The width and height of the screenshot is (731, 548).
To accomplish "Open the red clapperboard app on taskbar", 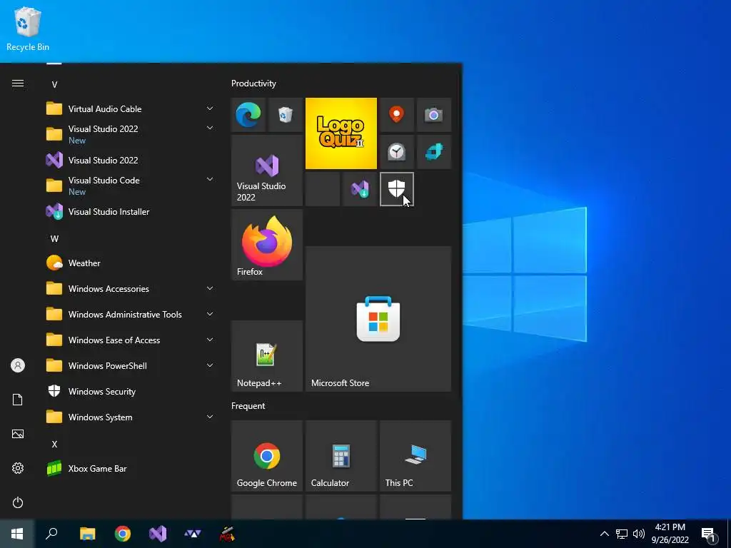I will pyautogui.click(x=227, y=534).
